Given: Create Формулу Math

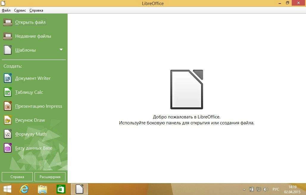Looking at the screenshot, I should coord(31,134).
